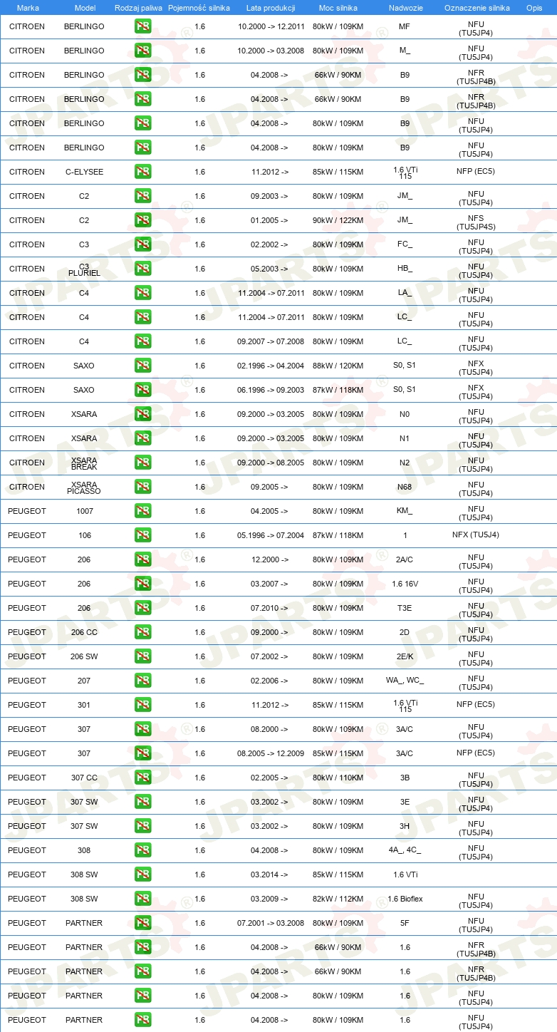Click the petrol icon in C-ELYSEE row
557x1032 pixels.
142,172
